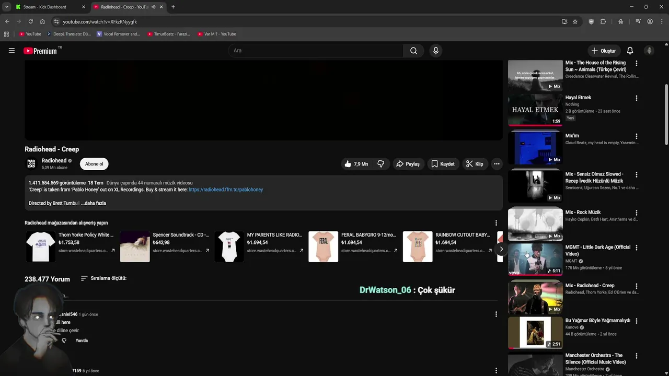The height and width of the screenshot is (376, 669).
Task: Play MGMT Little Dark Age thumbnail
Action: click(535, 260)
